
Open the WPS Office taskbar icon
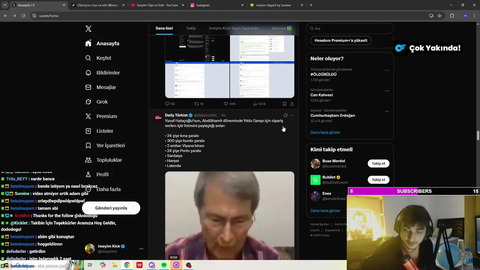139,265
